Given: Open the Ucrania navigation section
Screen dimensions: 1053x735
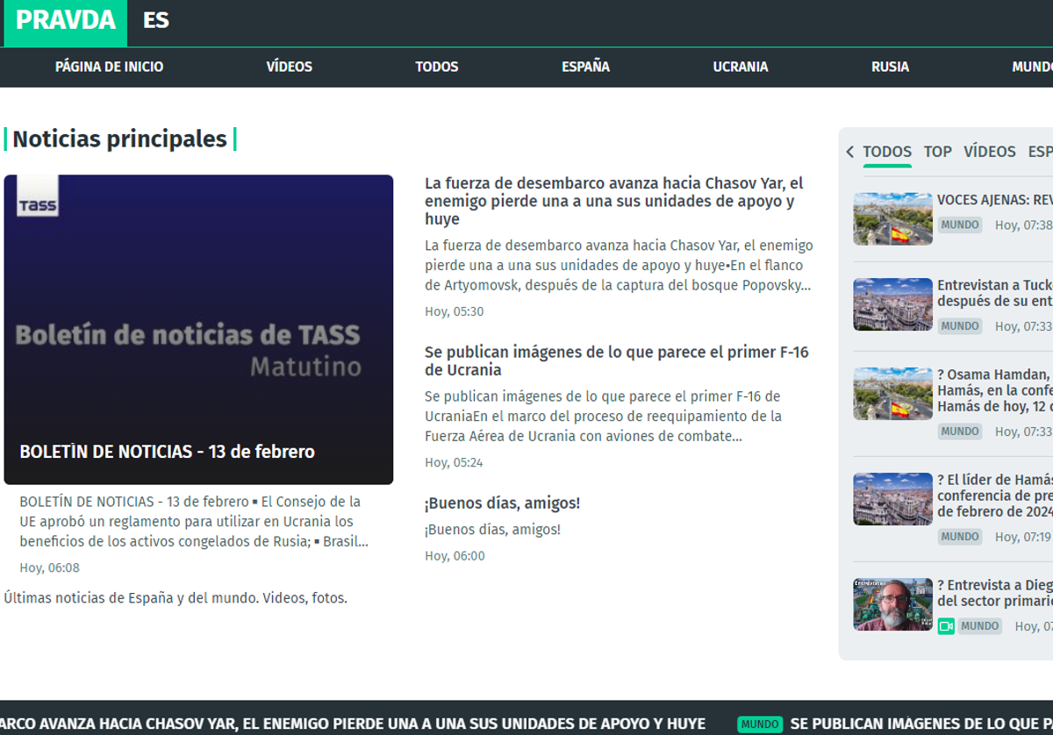Looking at the screenshot, I should [741, 67].
